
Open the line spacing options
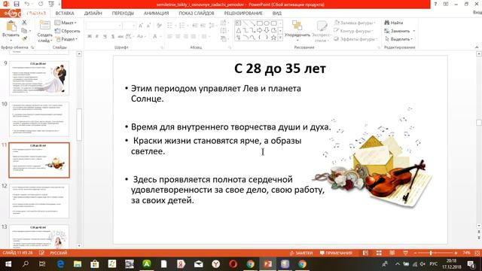click(212, 26)
